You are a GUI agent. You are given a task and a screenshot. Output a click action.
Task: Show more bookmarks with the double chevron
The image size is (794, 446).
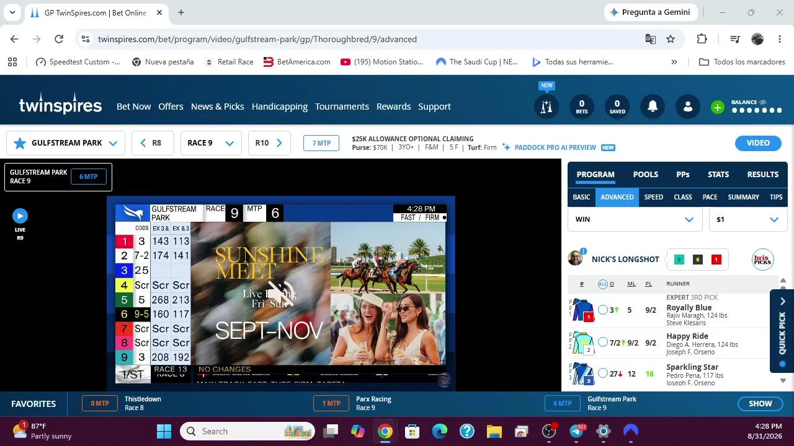[x=674, y=62]
